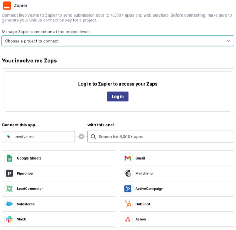Click the Asana dots icon
The width and height of the screenshot is (236, 230).
click(128, 219)
